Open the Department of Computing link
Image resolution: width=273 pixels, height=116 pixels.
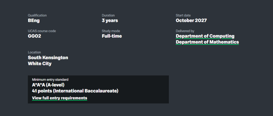click(x=205, y=36)
